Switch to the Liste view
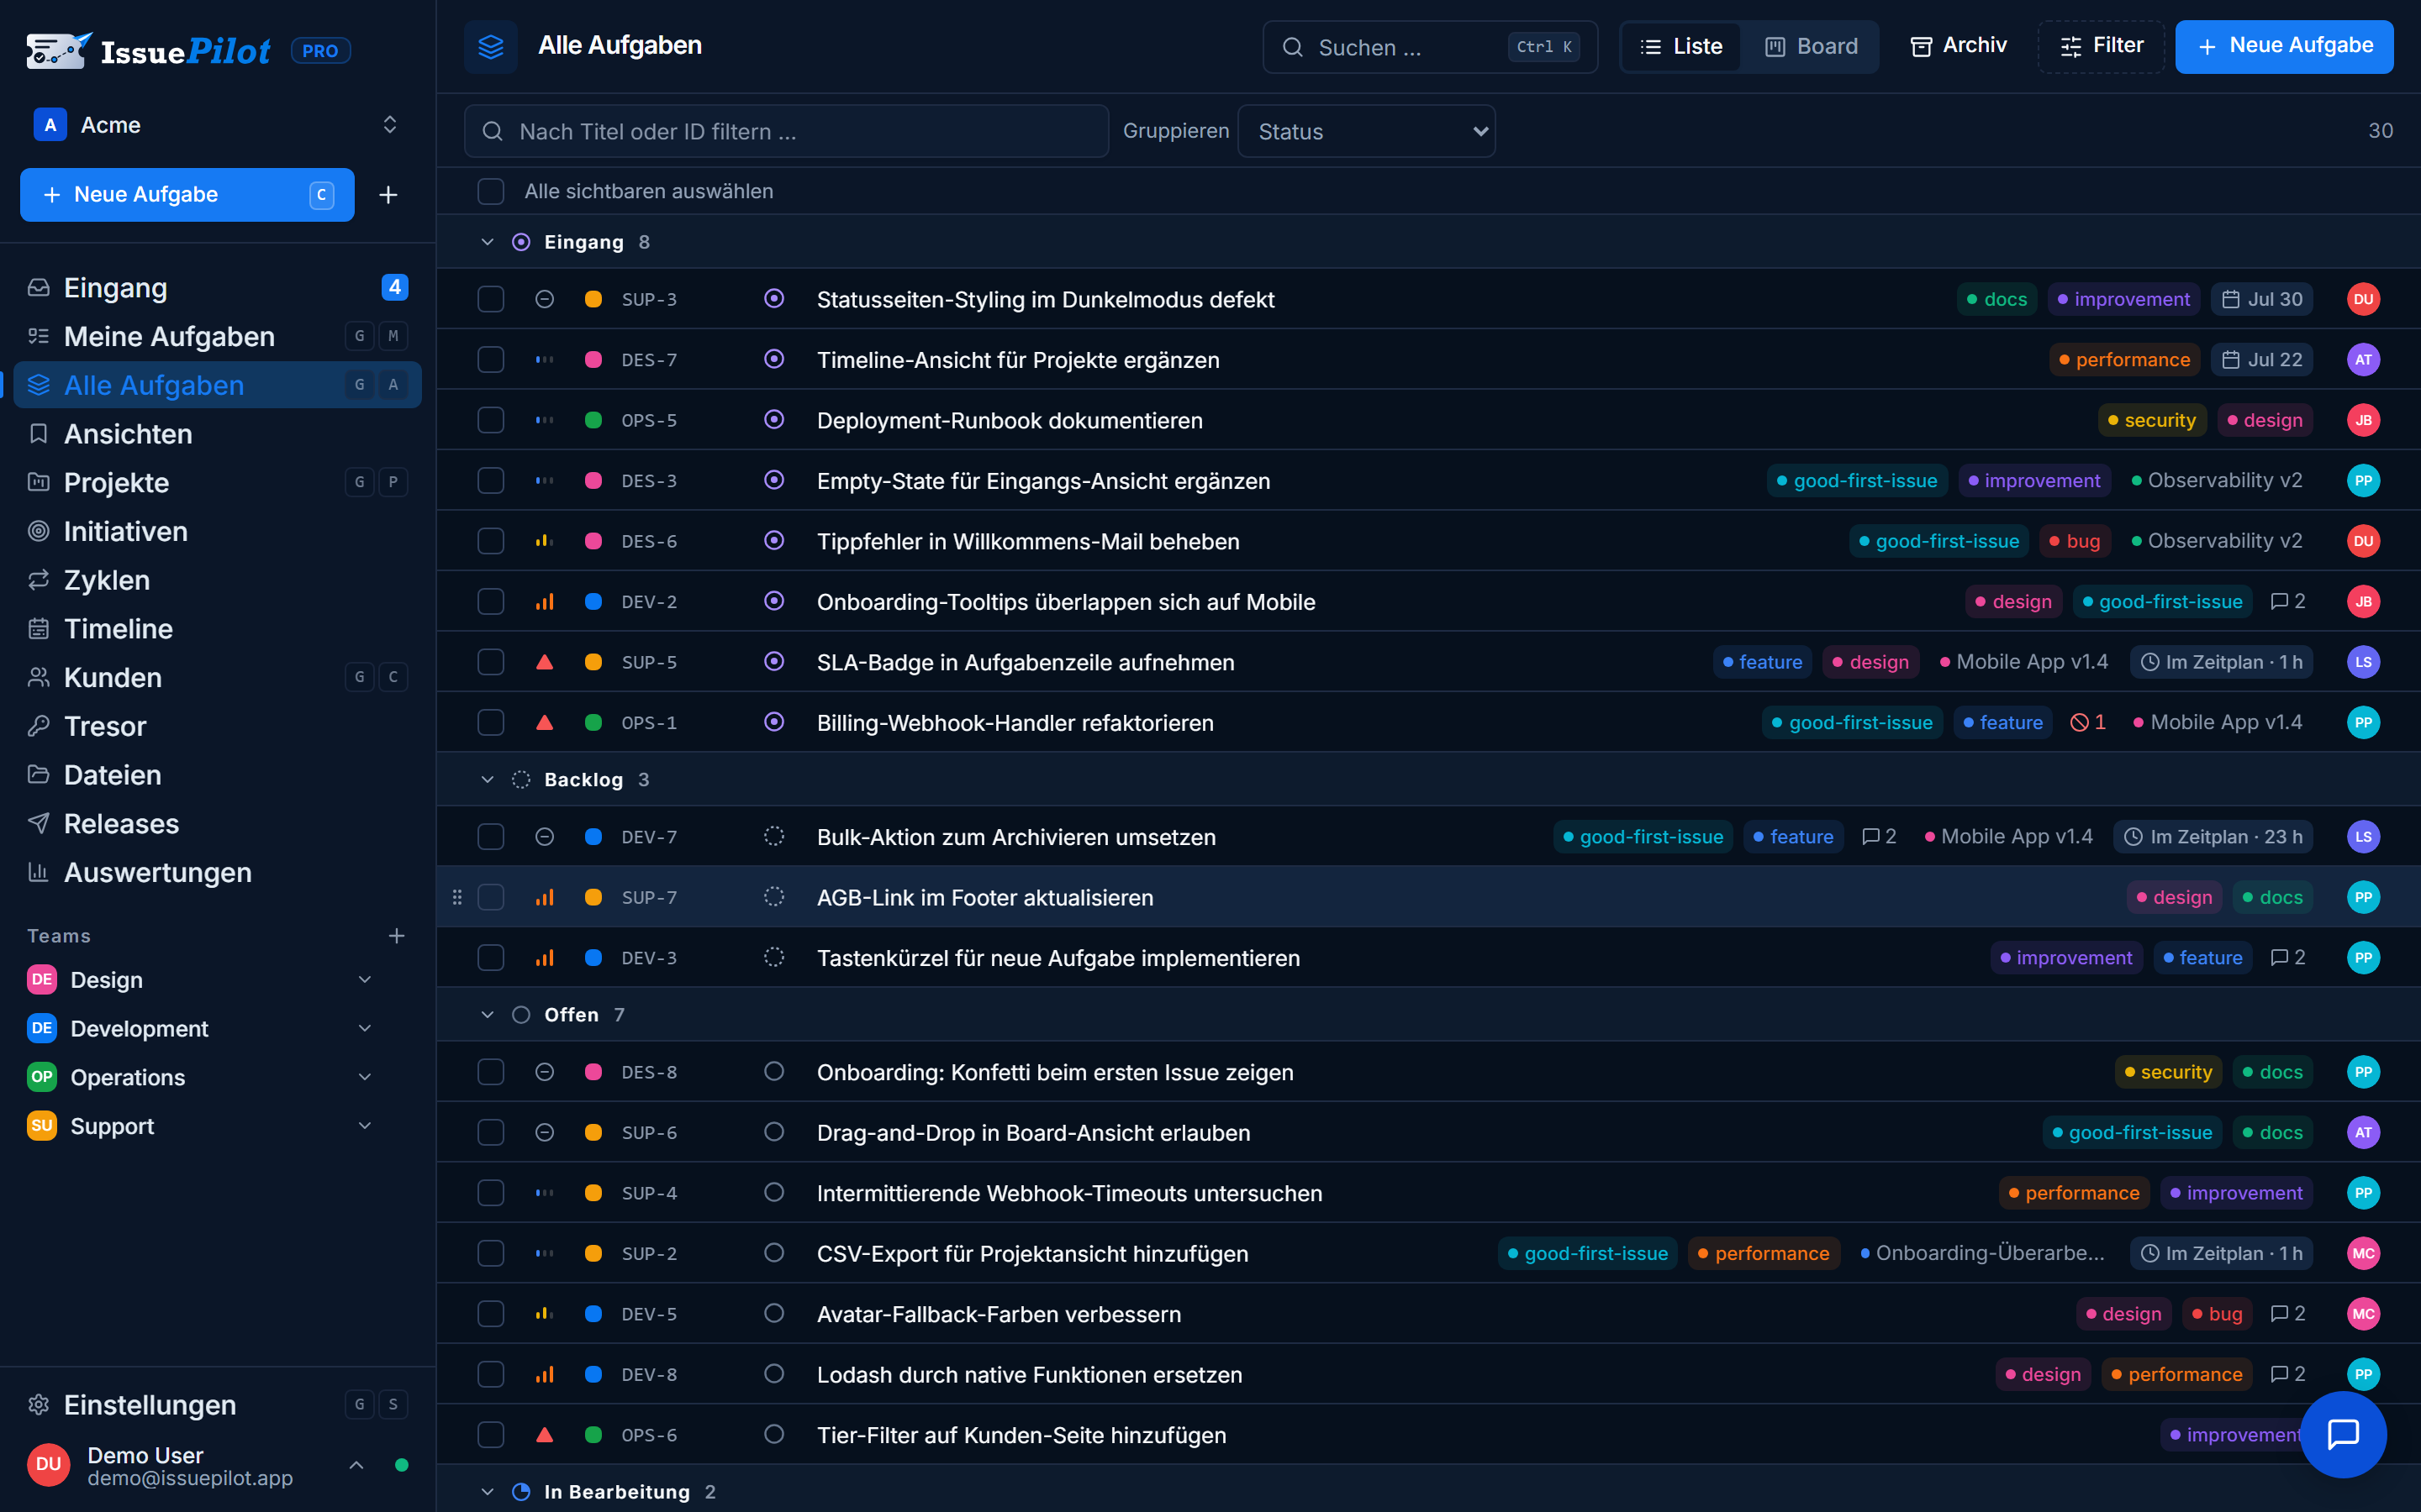This screenshot has height=1512, width=2421. coord(1682,46)
